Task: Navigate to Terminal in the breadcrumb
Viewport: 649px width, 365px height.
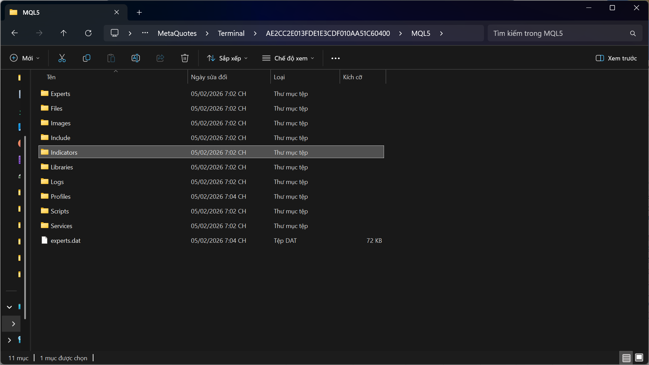Action: [231, 33]
